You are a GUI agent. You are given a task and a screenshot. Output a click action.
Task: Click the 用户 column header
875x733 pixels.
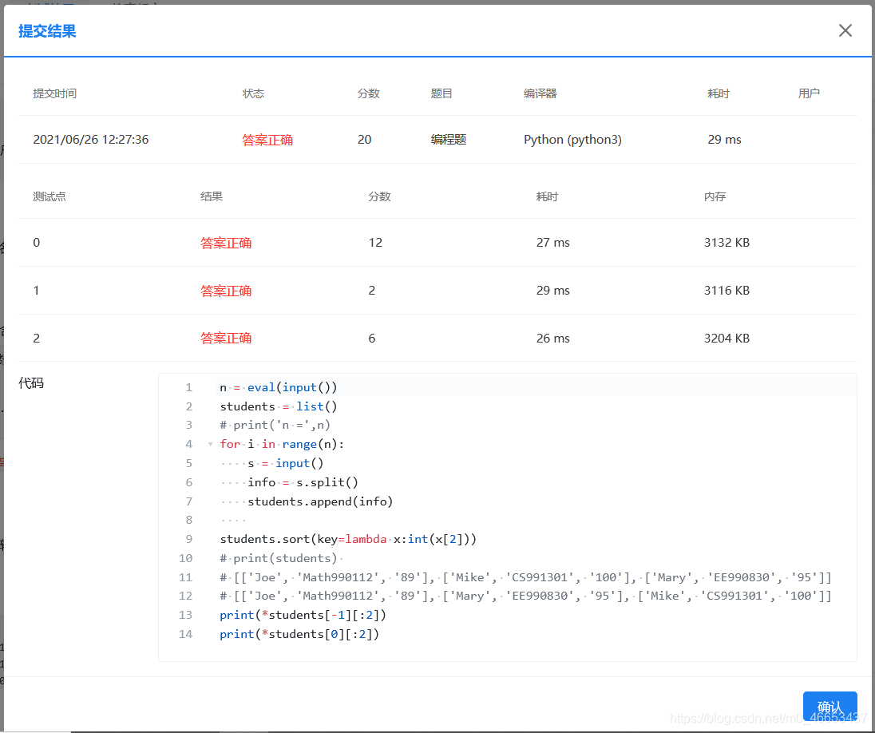tap(809, 93)
